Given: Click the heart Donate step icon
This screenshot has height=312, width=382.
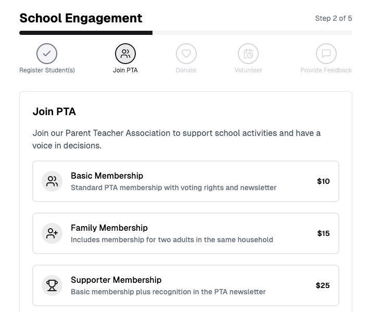Looking at the screenshot, I should 186,54.
